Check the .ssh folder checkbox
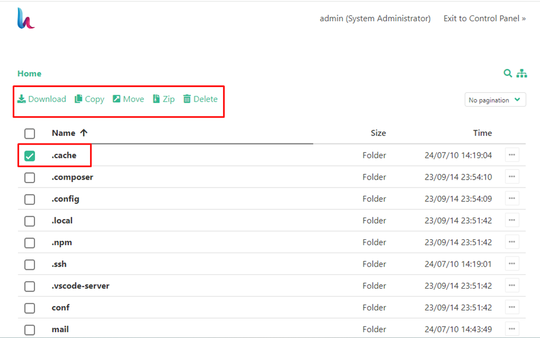The image size is (540, 338). click(x=29, y=264)
